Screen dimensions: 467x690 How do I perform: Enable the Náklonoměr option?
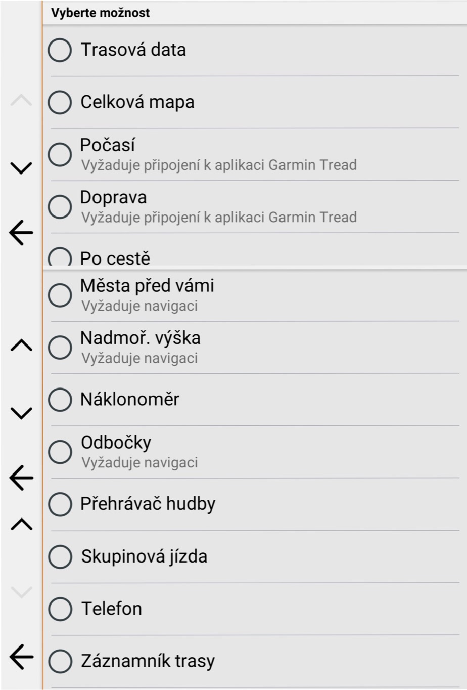[x=59, y=399]
